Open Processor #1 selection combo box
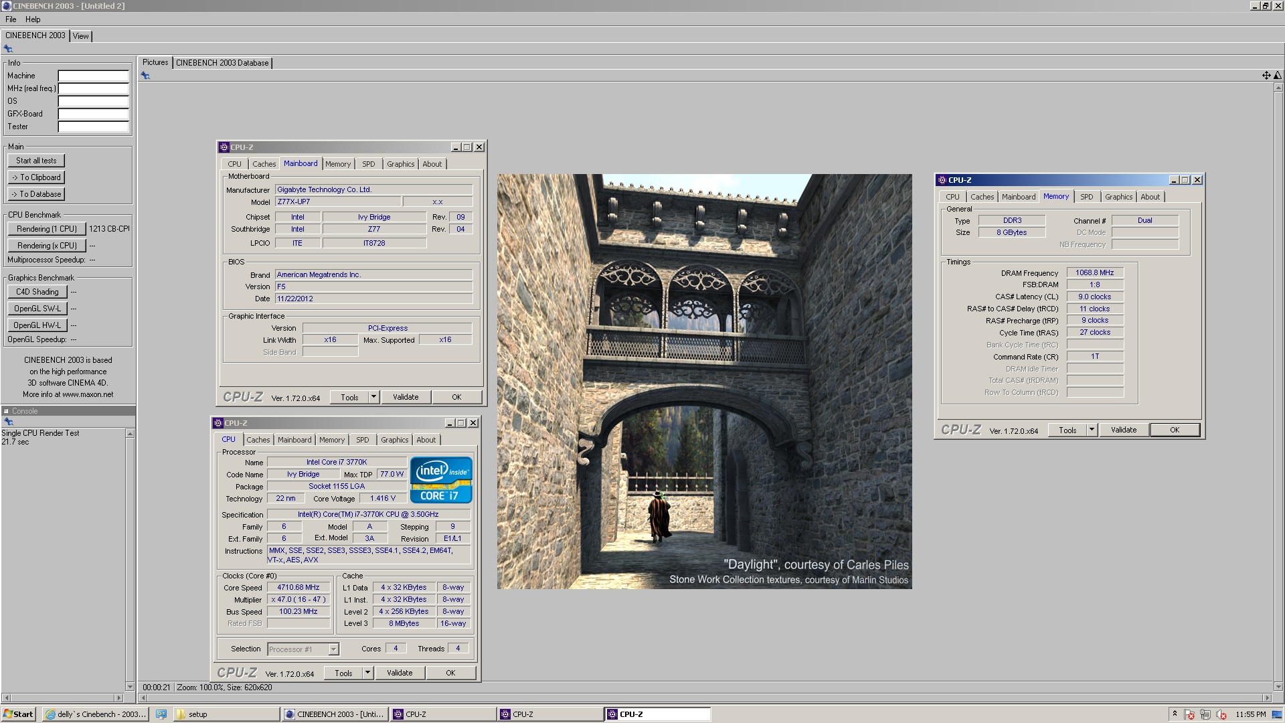 (303, 649)
